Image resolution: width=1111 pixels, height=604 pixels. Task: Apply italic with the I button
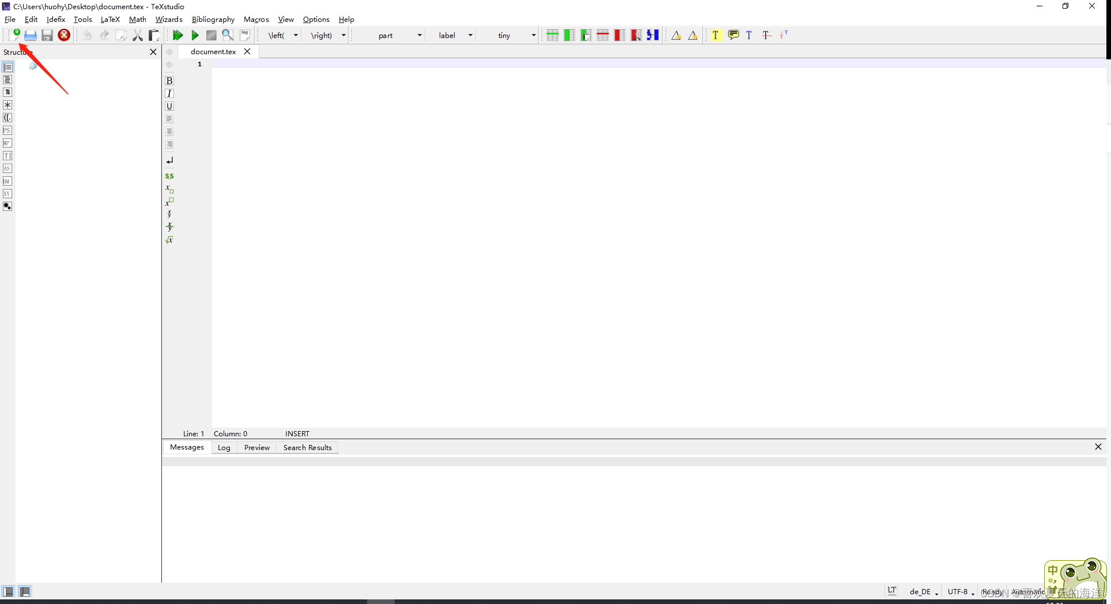169,93
